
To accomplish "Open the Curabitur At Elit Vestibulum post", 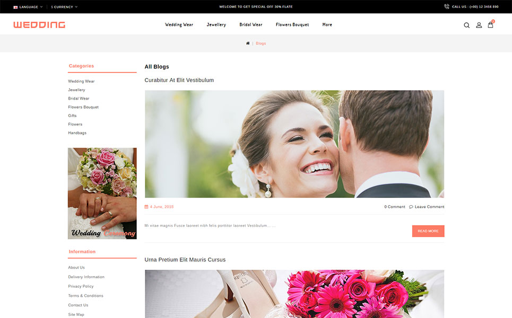I will pos(179,80).
